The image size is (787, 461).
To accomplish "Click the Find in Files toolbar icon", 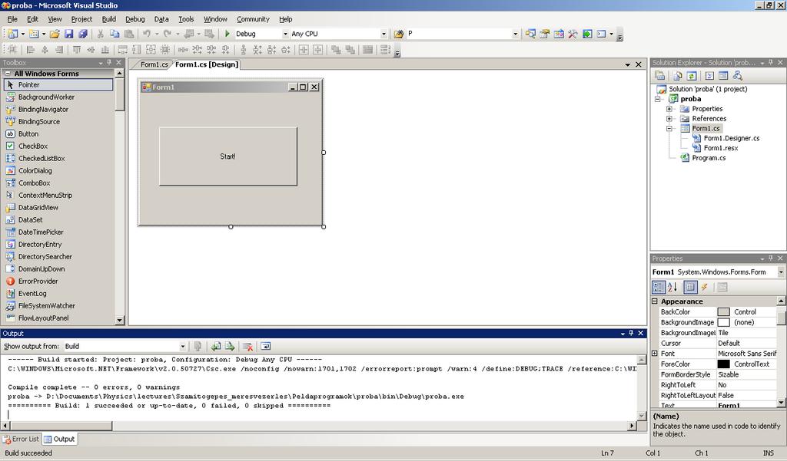I will coord(399,34).
